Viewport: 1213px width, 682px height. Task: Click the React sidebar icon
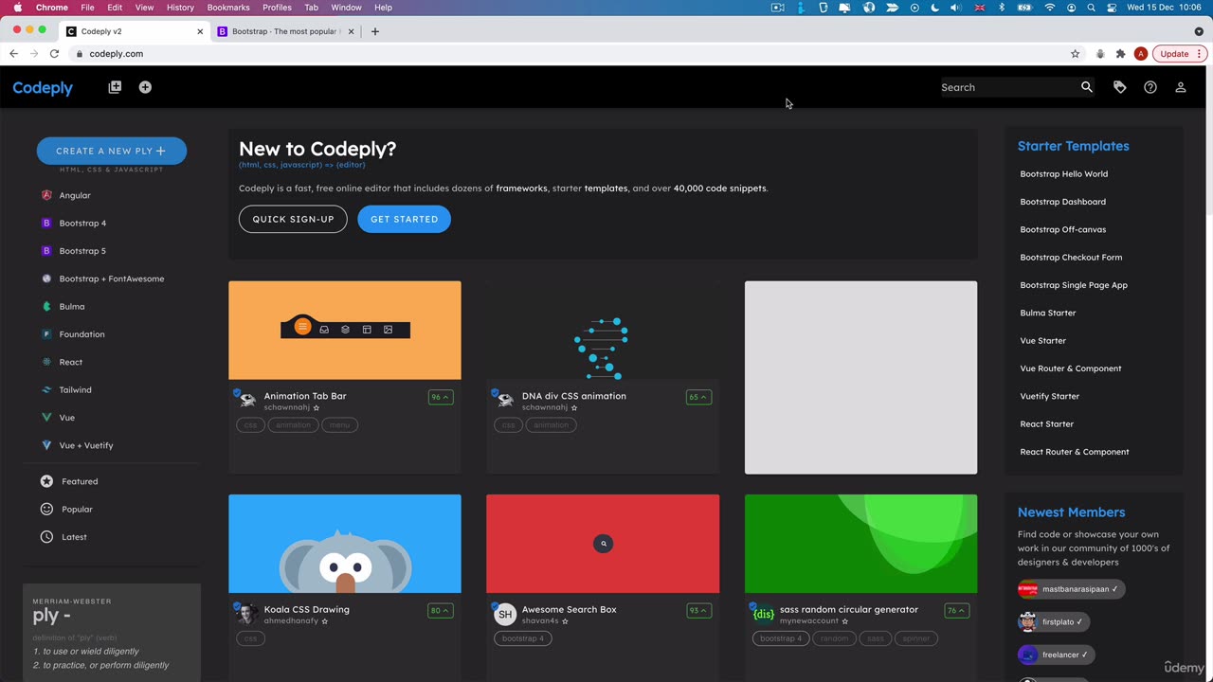[46, 362]
